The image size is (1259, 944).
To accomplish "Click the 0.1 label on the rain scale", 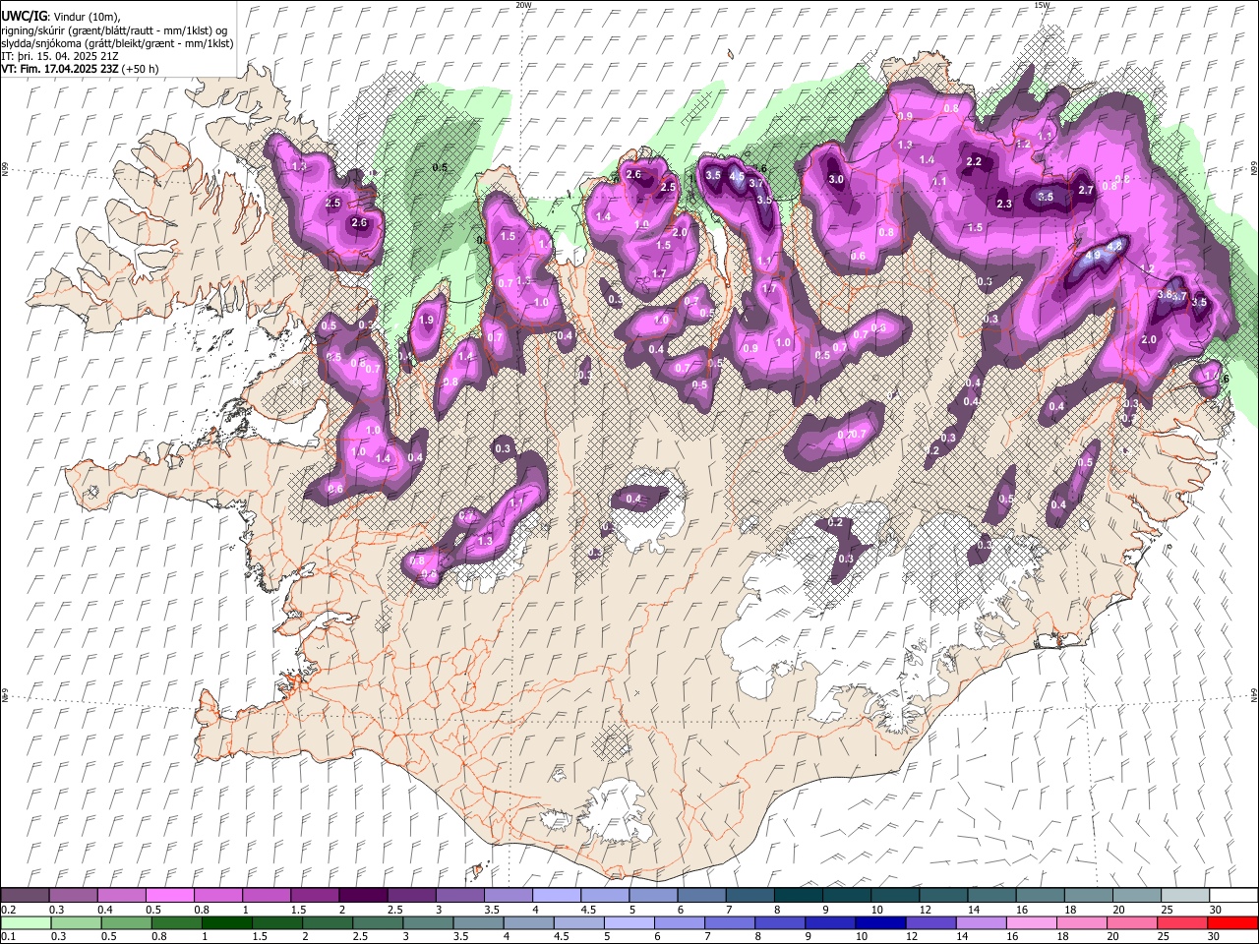I will click(x=9, y=936).
